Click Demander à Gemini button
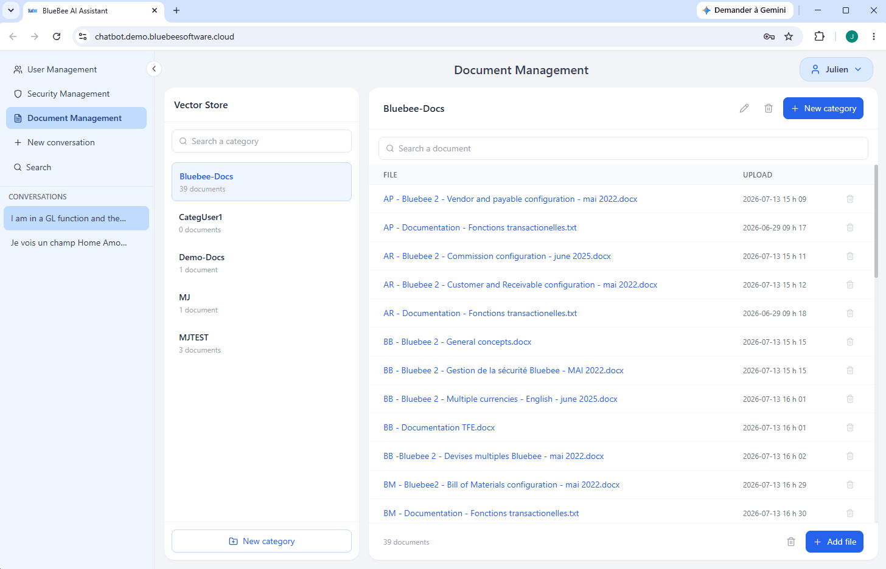886x569 pixels. click(x=744, y=10)
